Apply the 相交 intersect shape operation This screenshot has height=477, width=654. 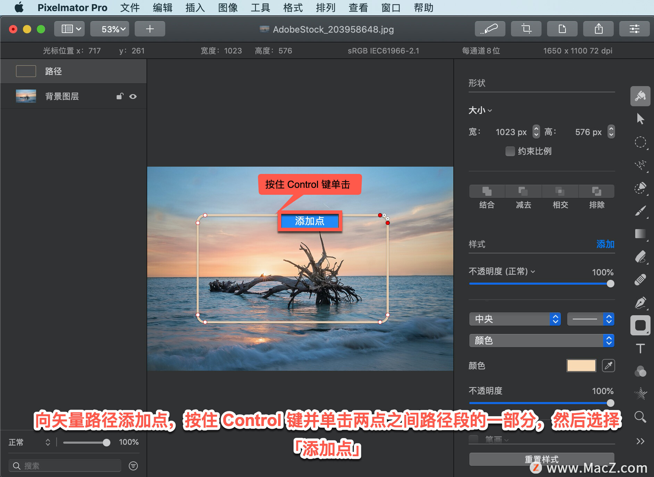click(560, 191)
